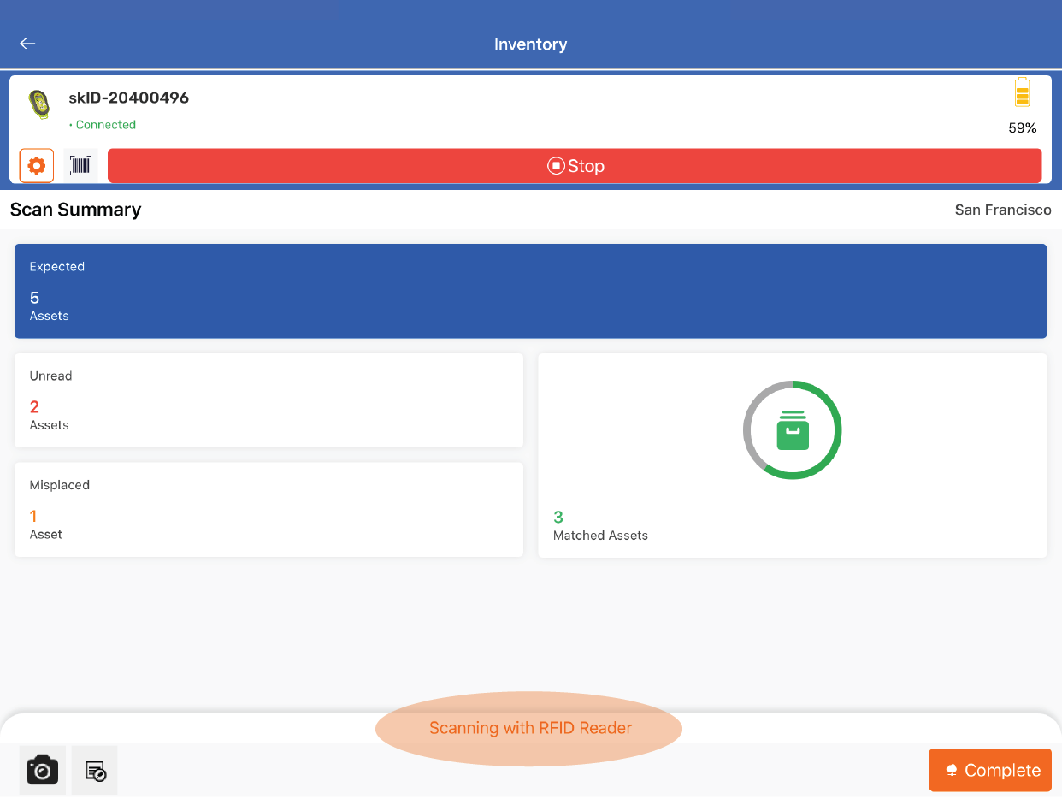The width and height of the screenshot is (1062, 799).
Task: Tap the 59% battery percentage
Action: (x=1022, y=128)
